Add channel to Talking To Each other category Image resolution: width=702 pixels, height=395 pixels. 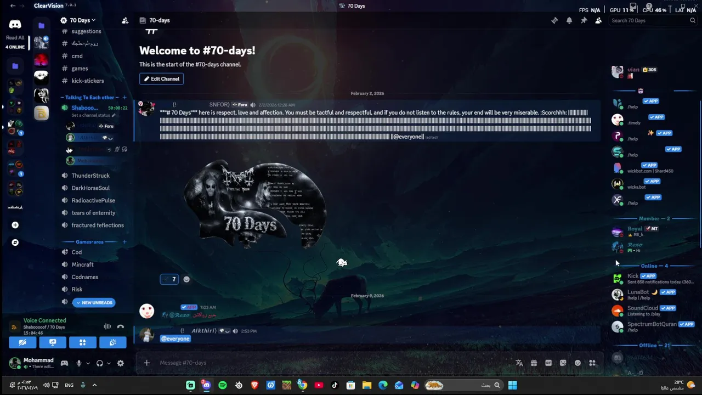coord(124,97)
